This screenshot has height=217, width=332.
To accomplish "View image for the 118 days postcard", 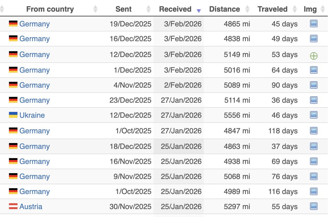I will [313, 130].
